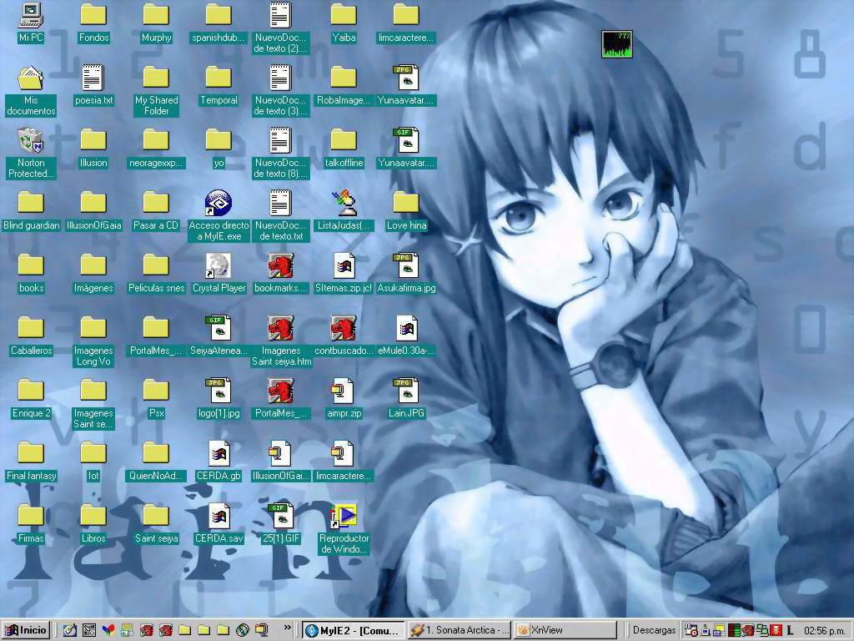Click the Inicio start button
This screenshot has height=641, width=854.
pos(26,630)
